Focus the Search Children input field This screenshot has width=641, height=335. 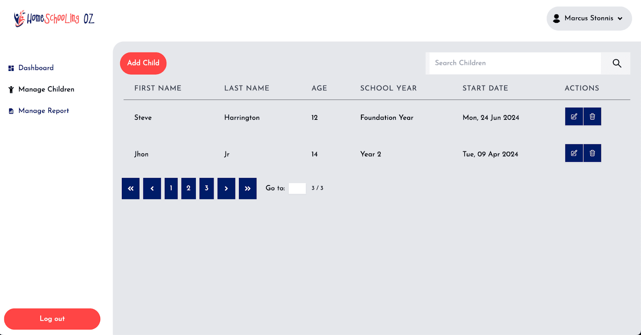pyautogui.click(x=515, y=63)
